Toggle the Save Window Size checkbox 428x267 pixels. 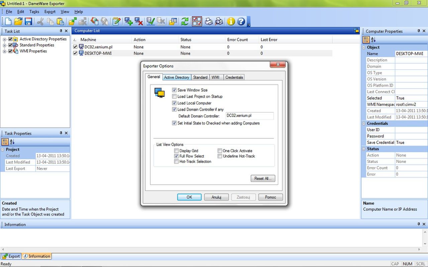click(174, 90)
